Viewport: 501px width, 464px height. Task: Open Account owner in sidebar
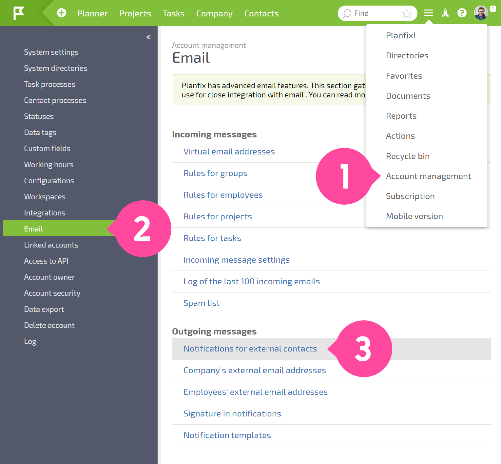point(49,277)
